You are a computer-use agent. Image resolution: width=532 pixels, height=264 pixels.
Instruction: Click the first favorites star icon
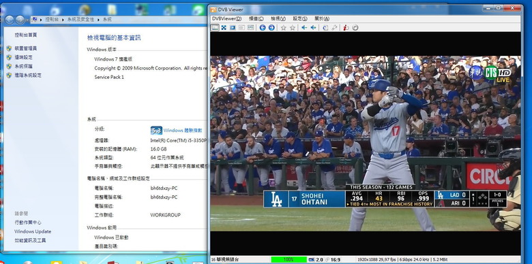283,28
